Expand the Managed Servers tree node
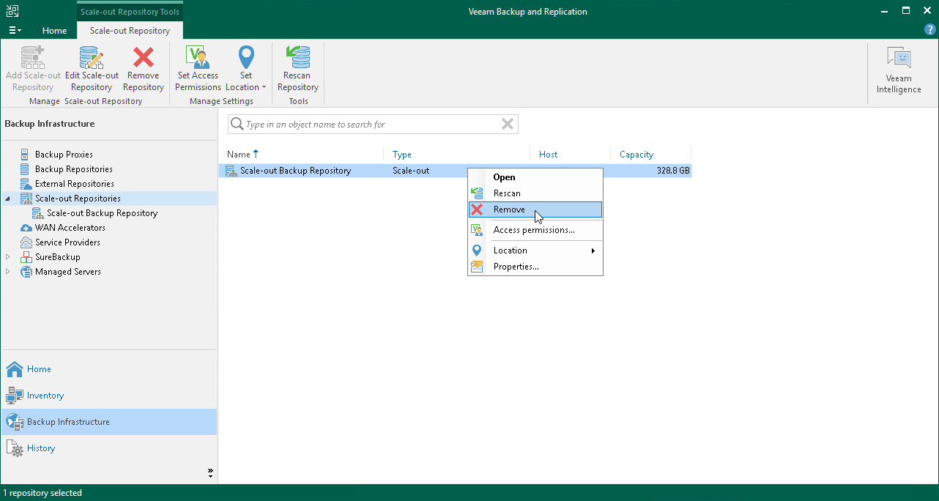Viewport: 939px width, 501px height. [7, 271]
